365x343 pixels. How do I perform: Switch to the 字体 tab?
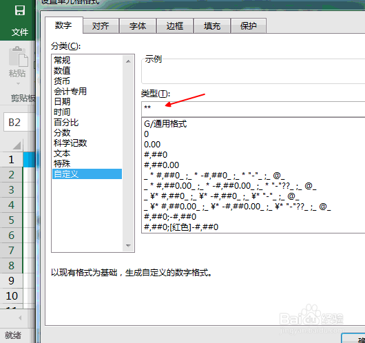(x=138, y=26)
